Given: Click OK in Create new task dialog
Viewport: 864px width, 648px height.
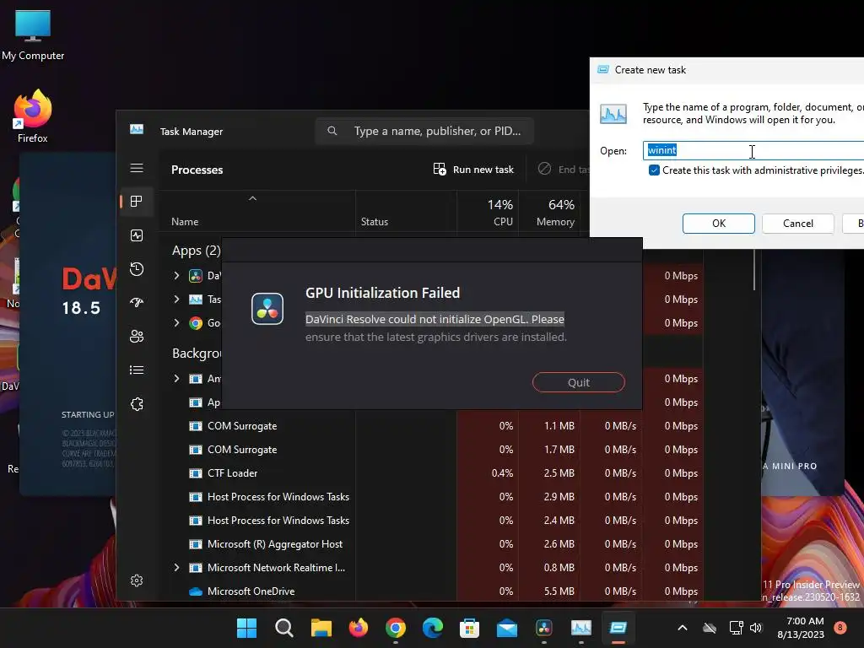Looking at the screenshot, I should point(719,223).
